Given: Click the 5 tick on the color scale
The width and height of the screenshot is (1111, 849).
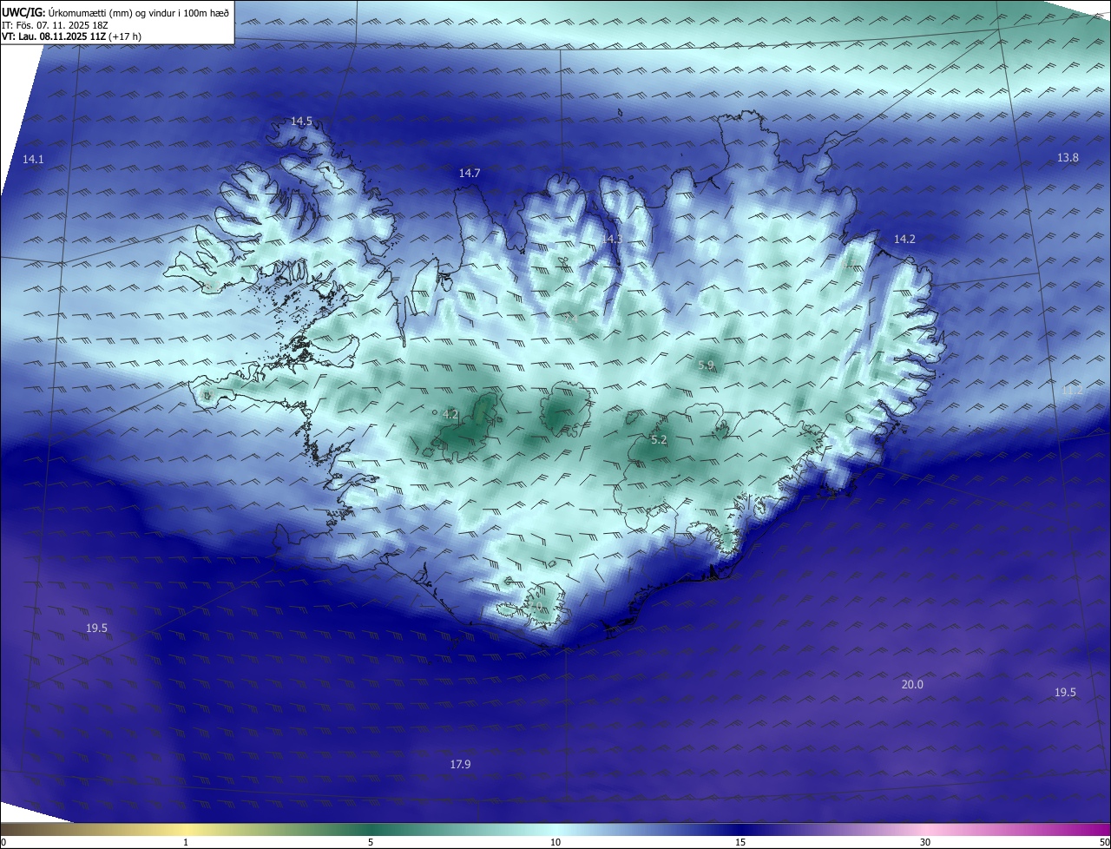Looking at the screenshot, I should click(371, 842).
